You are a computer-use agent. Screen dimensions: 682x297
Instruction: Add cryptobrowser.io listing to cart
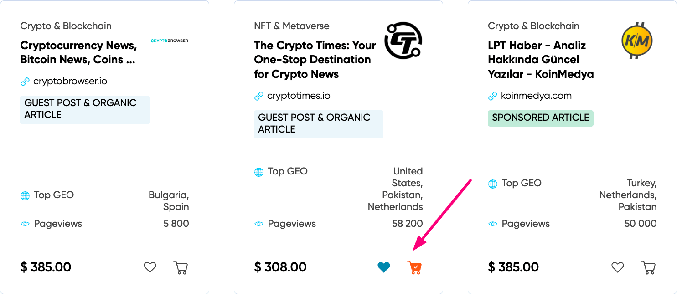181,267
